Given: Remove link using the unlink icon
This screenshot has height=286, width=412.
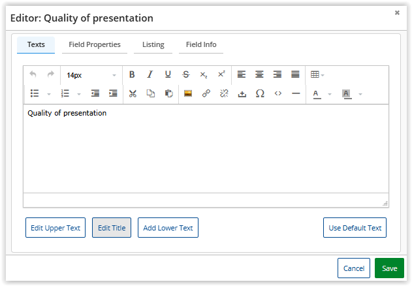Looking at the screenshot, I should [224, 94].
